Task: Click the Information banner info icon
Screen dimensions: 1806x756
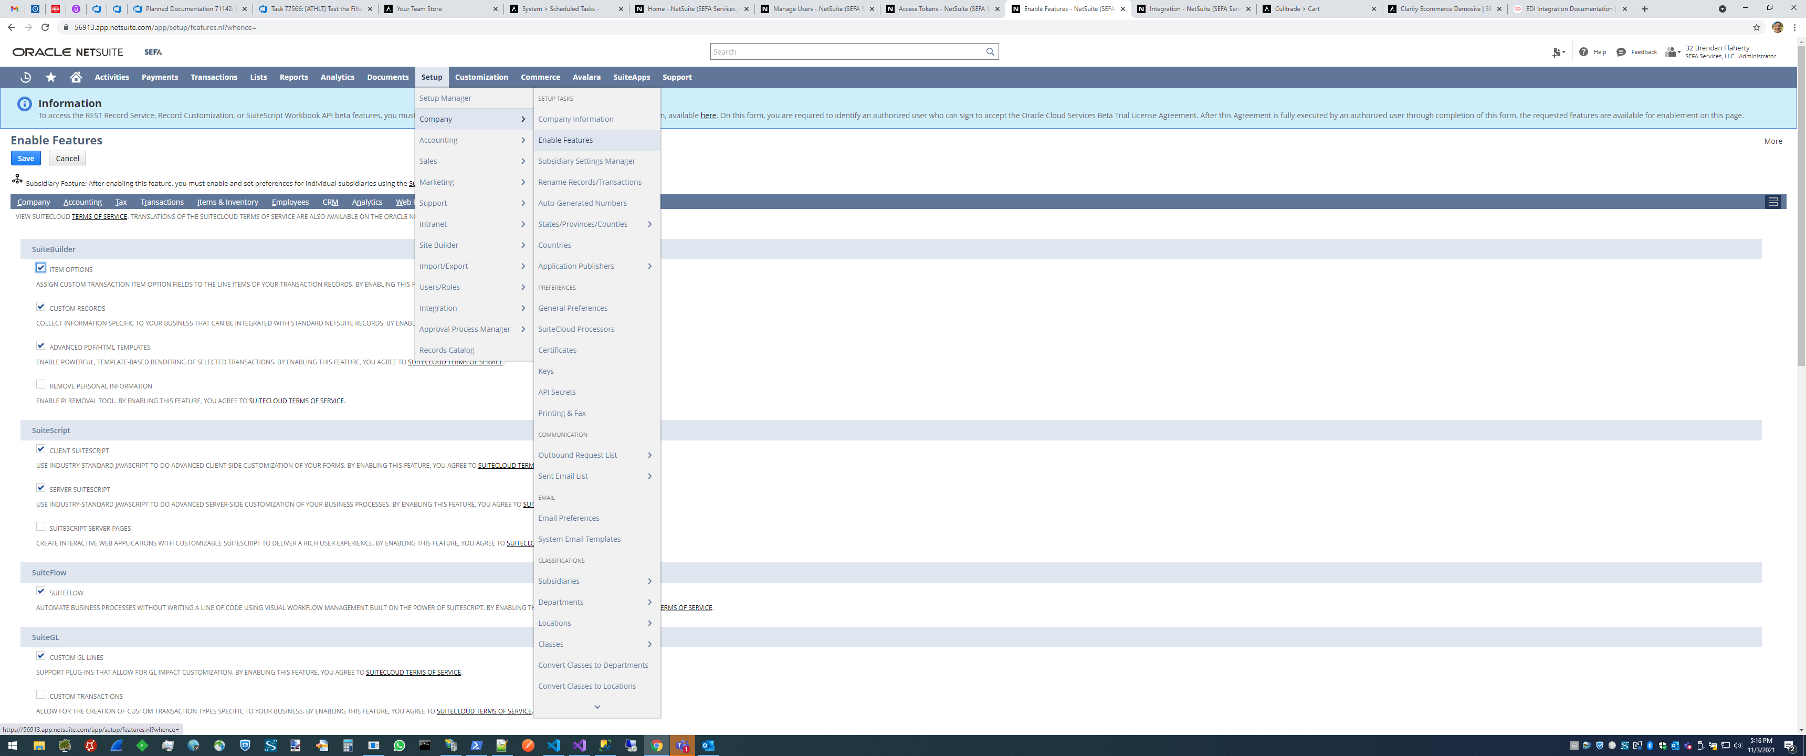Action: click(25, 104)
